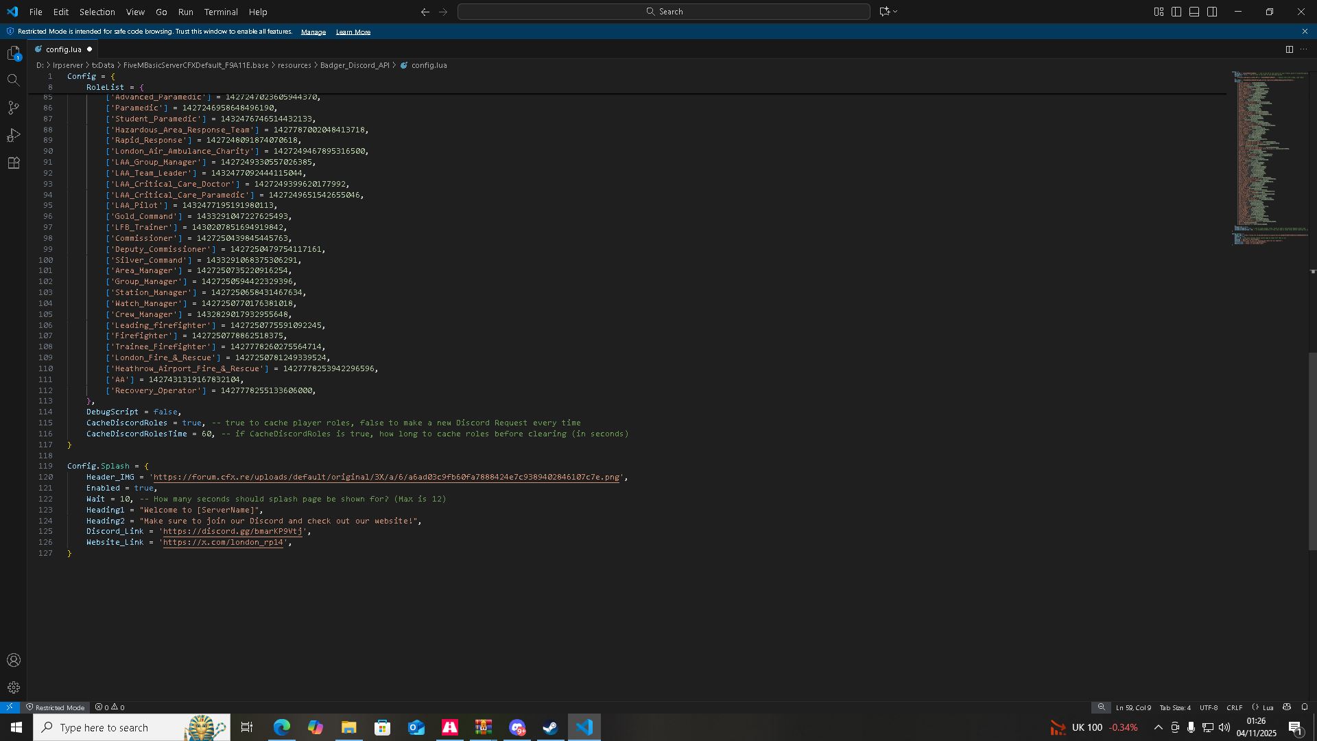Viewport: 1317px width, 741px height.
Task: Open the Extensions view
Action: coord(14,163)
